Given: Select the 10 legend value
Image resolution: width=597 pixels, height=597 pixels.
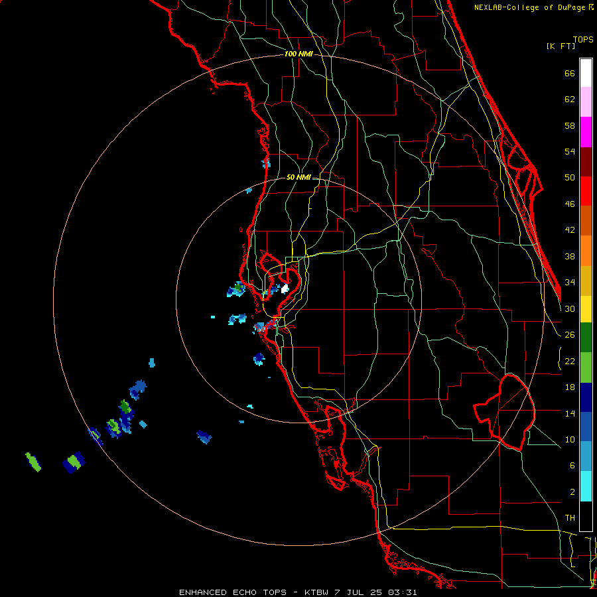Looking at the screenshot, I should [x=570, y=439].
